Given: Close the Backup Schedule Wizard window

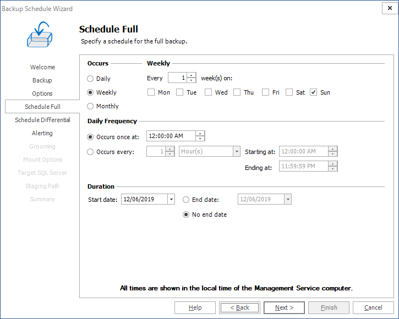Looking at the screenshot, I should coord(389,9).
